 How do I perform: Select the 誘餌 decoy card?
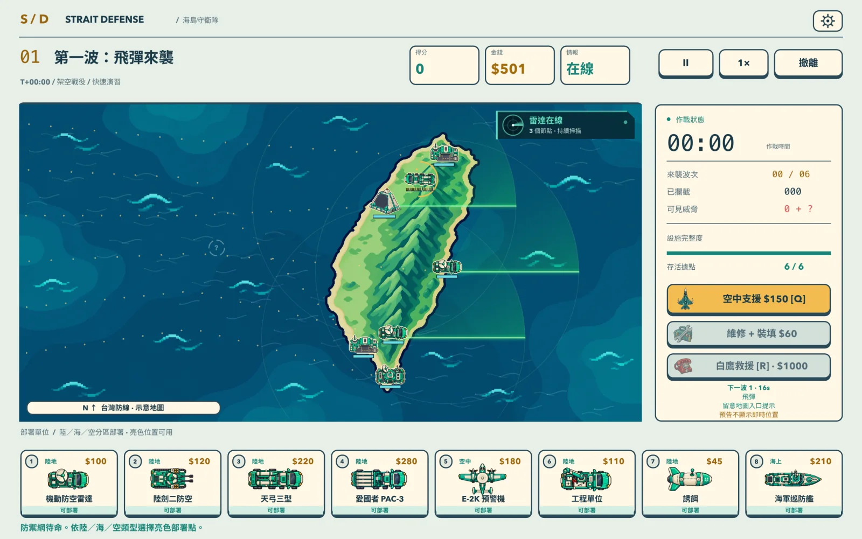[x=690, y=483]
